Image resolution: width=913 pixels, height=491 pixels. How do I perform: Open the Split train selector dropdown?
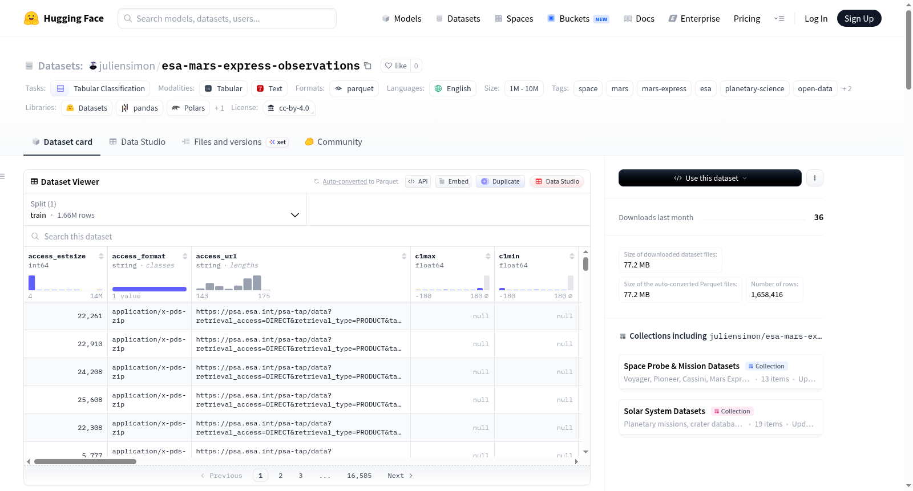tap(165, 209)
